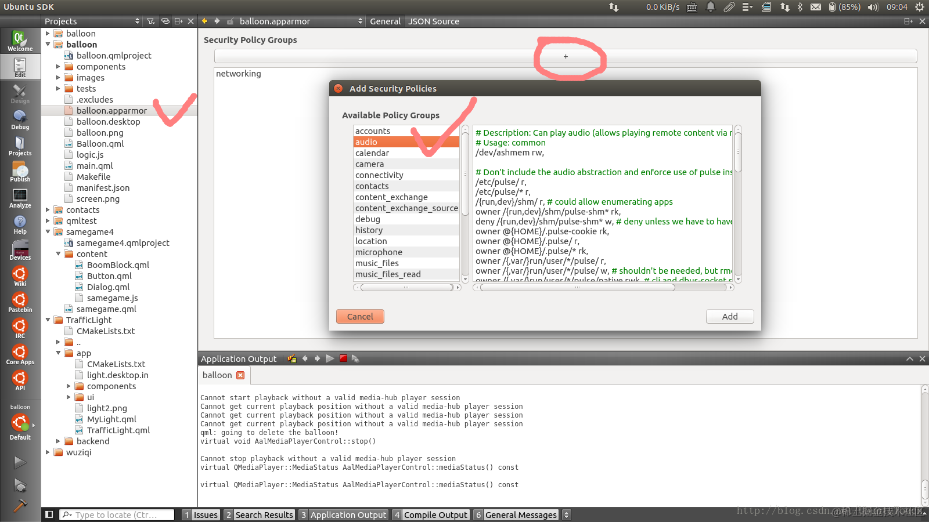Collapse the samegame4 project
Viewport: 929px width, 522px height.
tap(48, 232)
